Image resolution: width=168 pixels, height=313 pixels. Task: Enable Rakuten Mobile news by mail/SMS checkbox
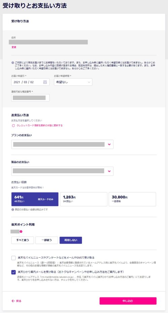pos(13,258)
